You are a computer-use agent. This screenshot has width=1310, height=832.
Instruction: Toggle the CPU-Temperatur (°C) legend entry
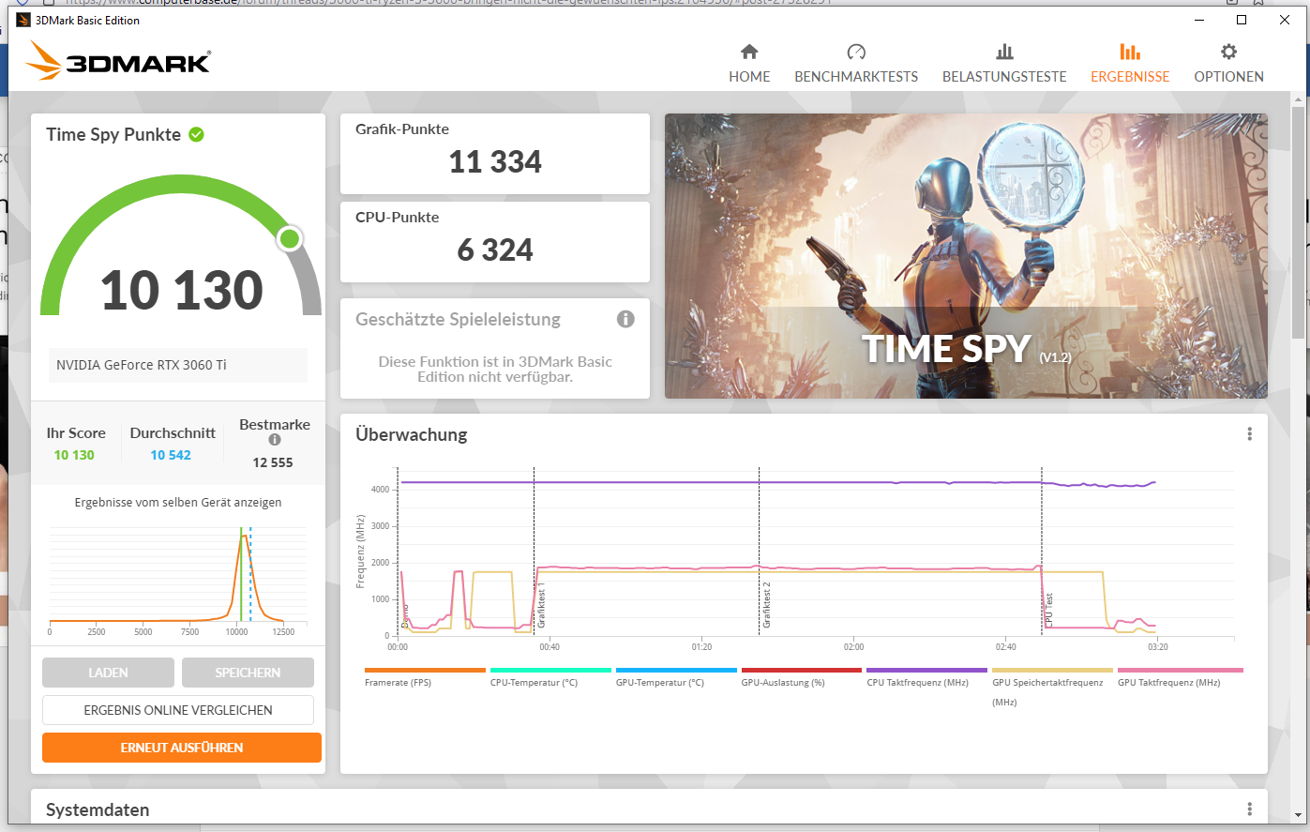click(550, 677)
